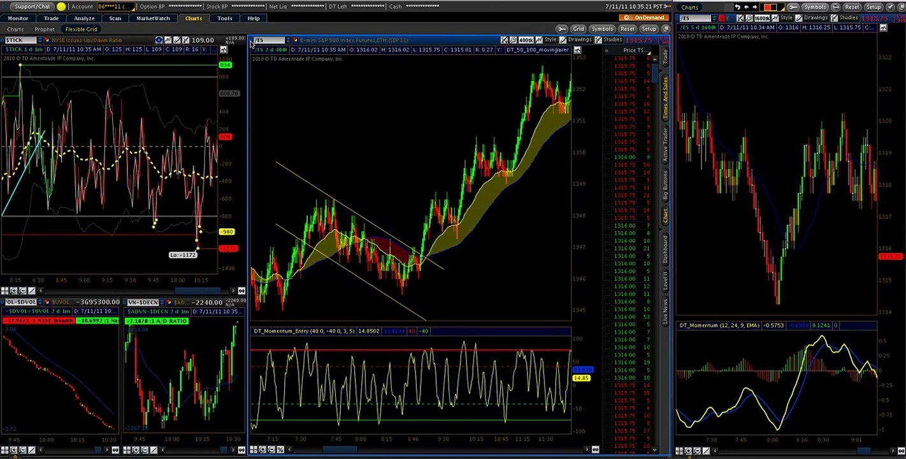Screen dimensions: 906x459
Task: Open Setup in main window toolbar
Action: point(649,29)
